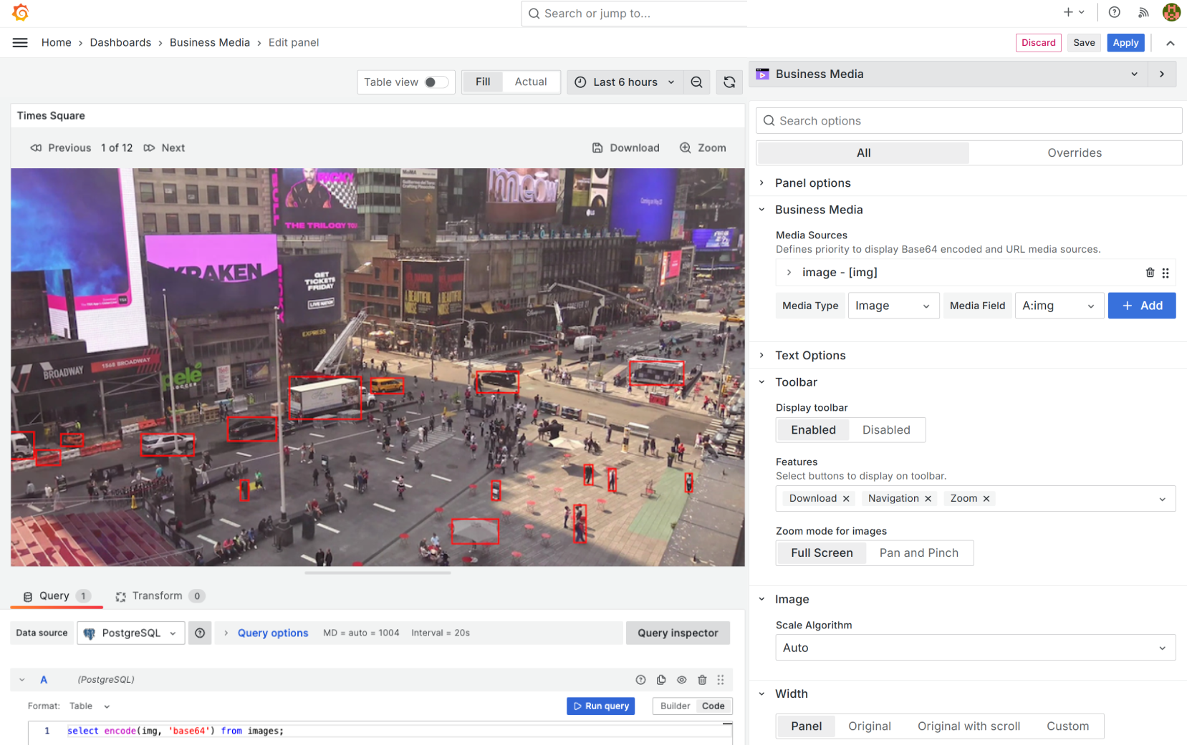Select Pan and Pinch zoom mode

[918, 553]
